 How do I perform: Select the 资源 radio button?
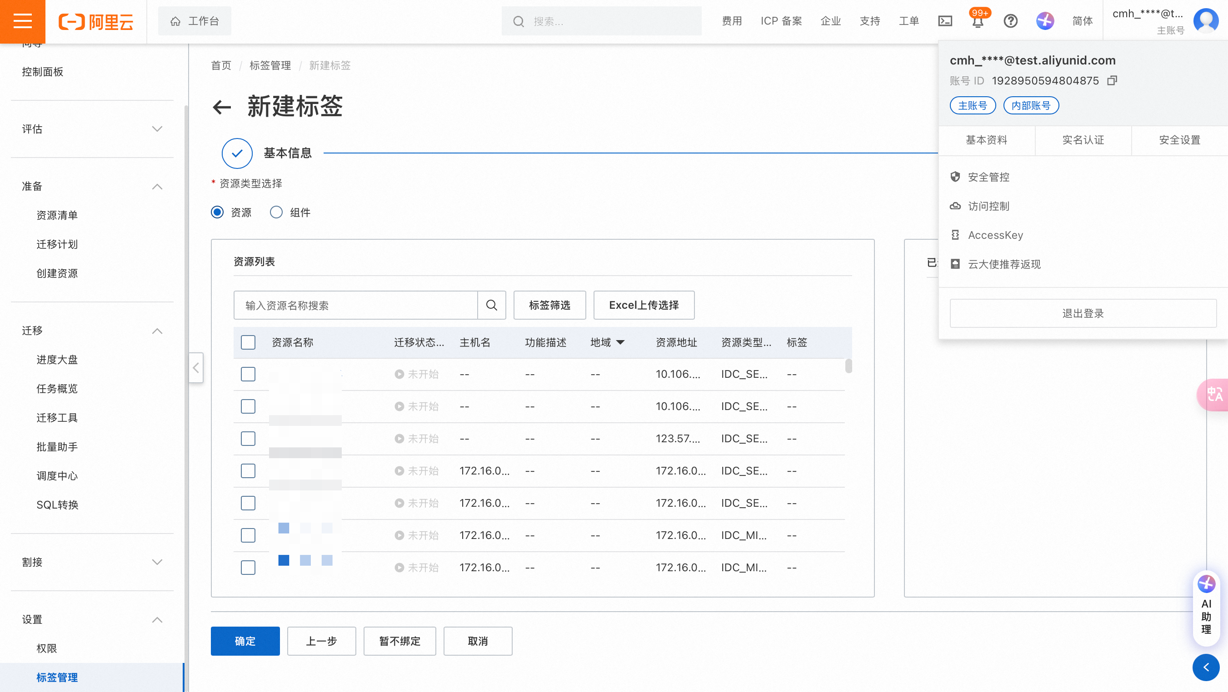pyautogui.click(x=217, y=213)
